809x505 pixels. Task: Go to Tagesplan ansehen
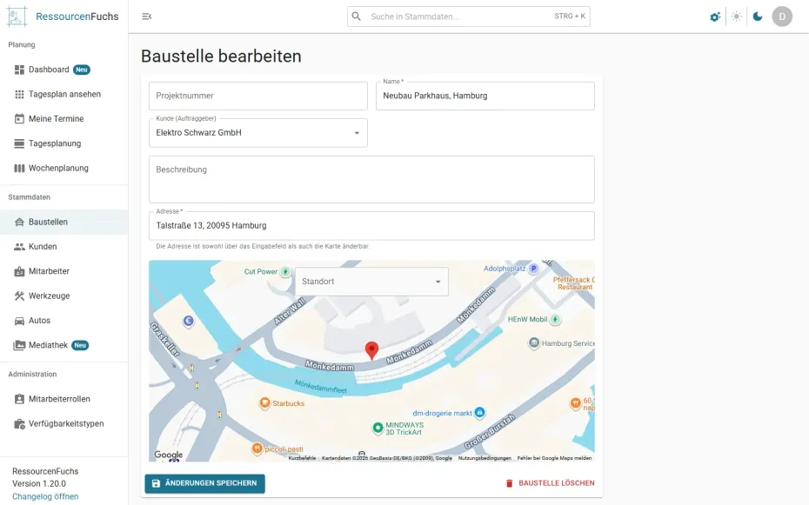coord(64,94)
